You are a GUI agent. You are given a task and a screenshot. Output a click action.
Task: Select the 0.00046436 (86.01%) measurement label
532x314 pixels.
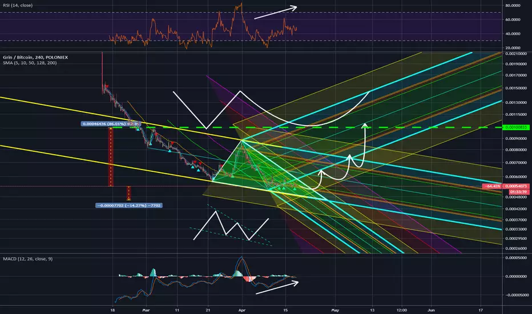[x=111, y=124]
